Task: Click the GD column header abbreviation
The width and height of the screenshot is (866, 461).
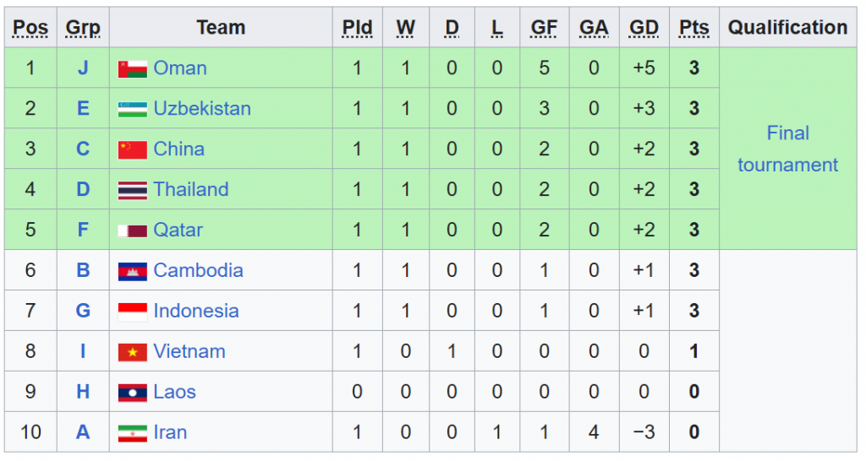Action: point(644,28)
